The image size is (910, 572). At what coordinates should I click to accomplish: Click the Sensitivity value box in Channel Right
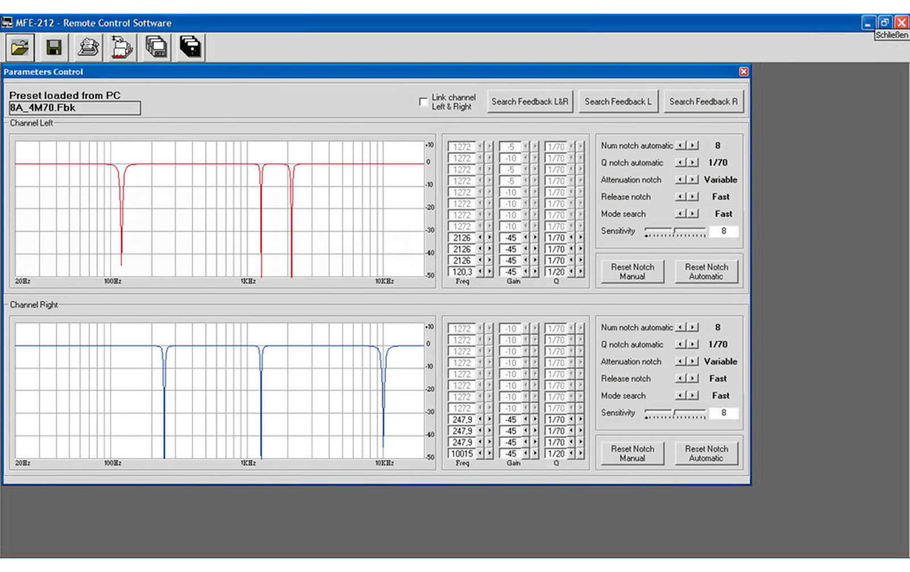(x=723, y=413)
